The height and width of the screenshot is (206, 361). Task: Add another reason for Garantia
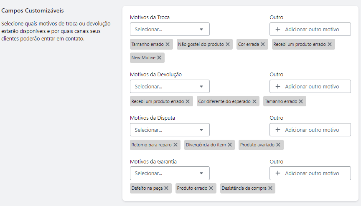310,173
